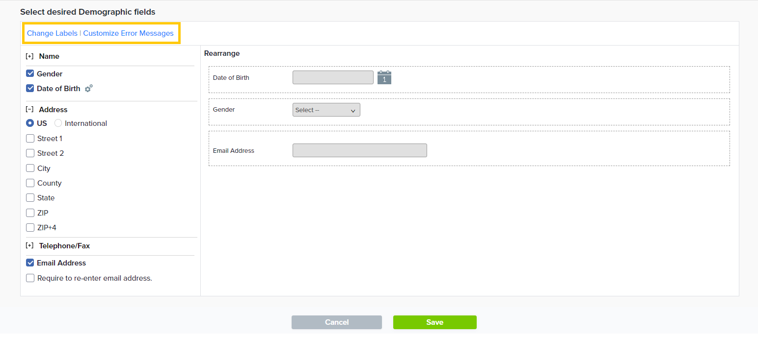Image resolution: width=758 pixels, height=337 pixels.
Task: Click the Date of Birth settings gear icon
Action: 88,89
